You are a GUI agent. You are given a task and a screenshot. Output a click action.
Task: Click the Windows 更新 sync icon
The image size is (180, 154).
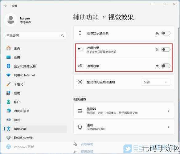[9, 147]
